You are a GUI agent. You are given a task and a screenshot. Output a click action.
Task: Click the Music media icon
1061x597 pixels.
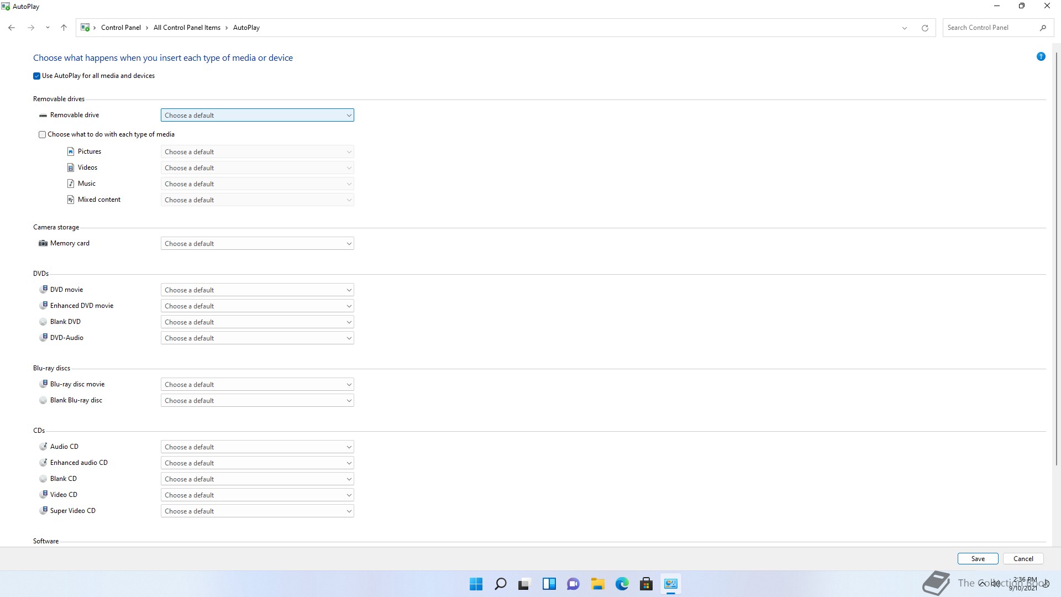(x=71, y=184)
